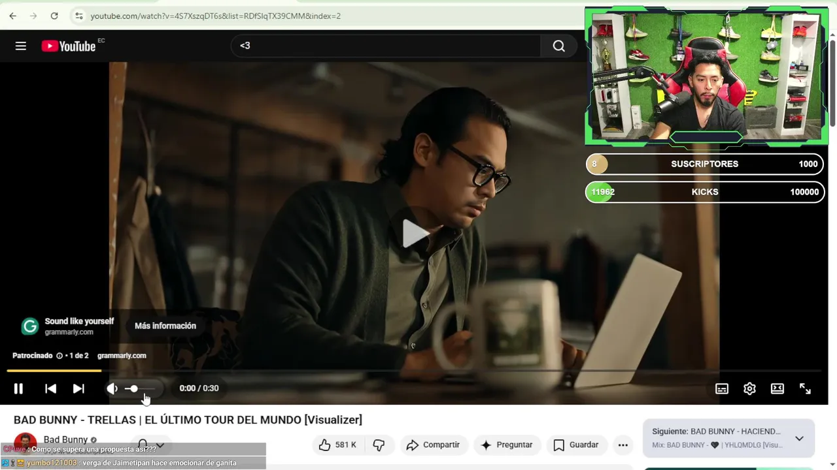Click the YouTube search field

pos(386,46)
